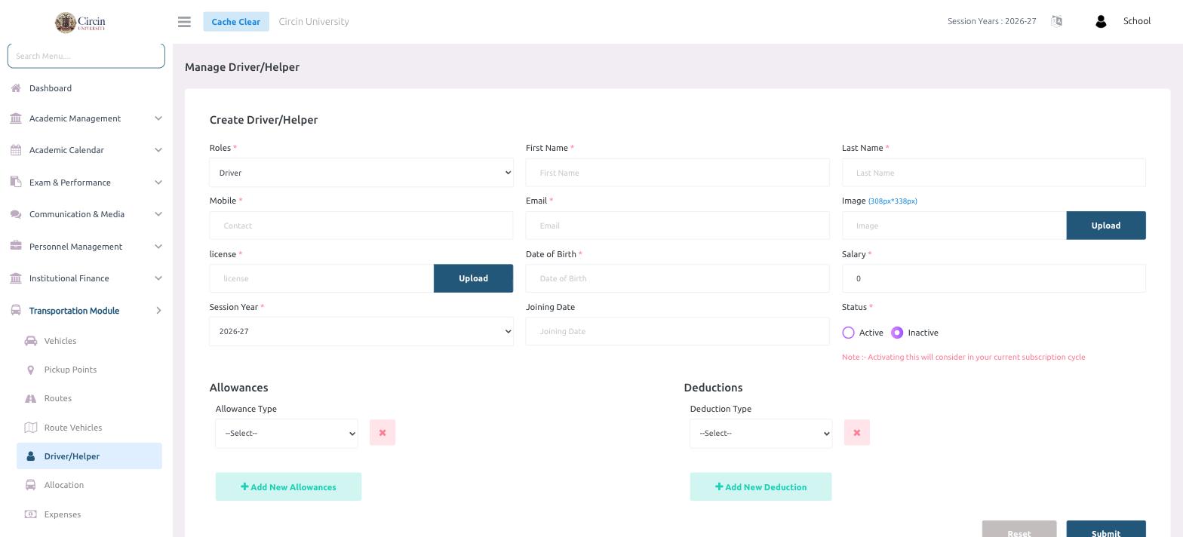This screenshot has height=537, width=1183.
Task: Click the Image file name field
Action: [x=954, y=226]
